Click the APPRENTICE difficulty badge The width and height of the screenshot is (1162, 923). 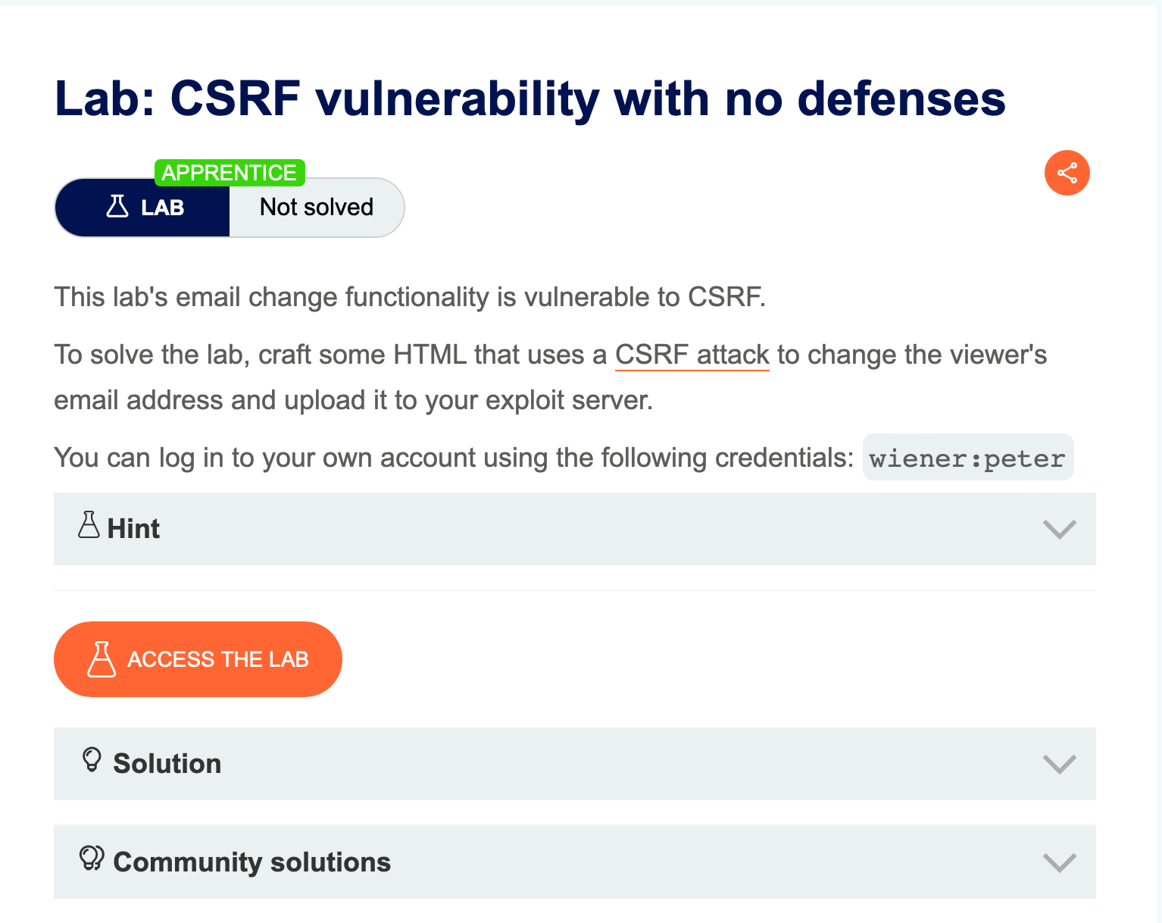[229, 173]
